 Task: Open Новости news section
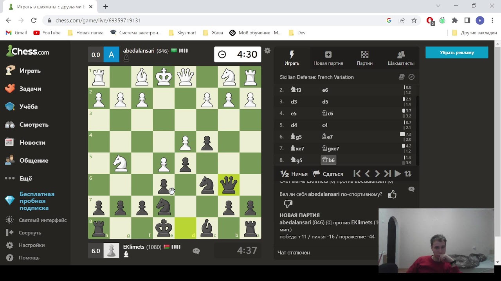point(25,142)
